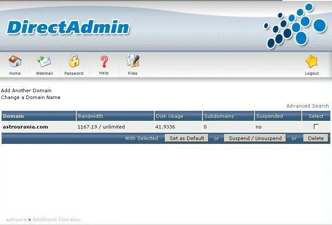Image resolution: width=332 pixels, height=225 pixels.
Task: Click the Webmail label in the navigation bar
Action: 44,73
